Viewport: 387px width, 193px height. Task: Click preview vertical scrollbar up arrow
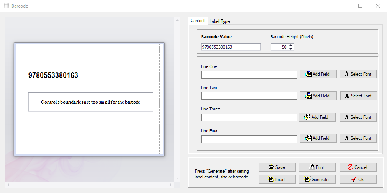(x=177, y=20)
